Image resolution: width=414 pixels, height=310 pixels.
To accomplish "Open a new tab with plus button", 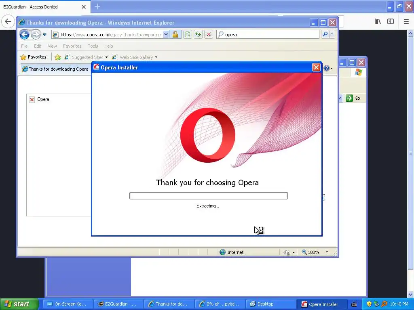I will coord(97,6).
